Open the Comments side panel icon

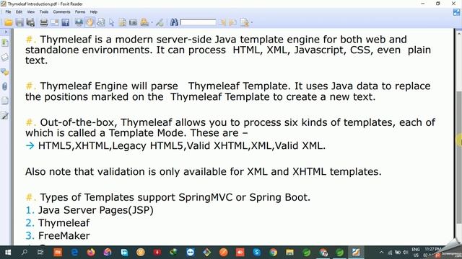coord(5,72)
